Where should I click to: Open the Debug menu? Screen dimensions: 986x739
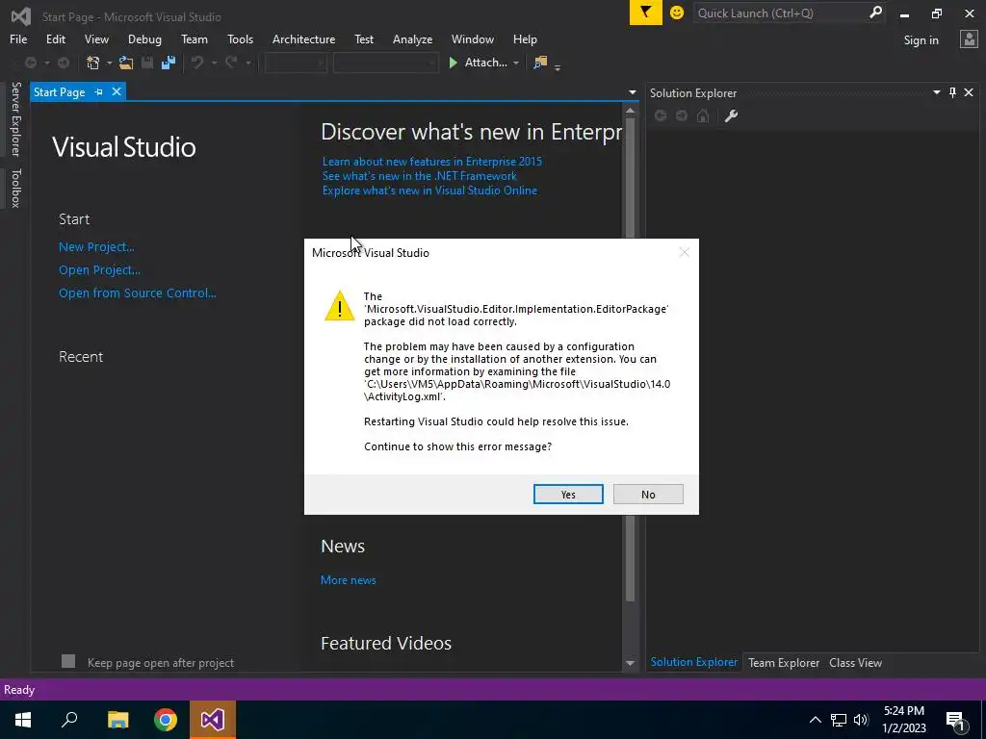144,38
